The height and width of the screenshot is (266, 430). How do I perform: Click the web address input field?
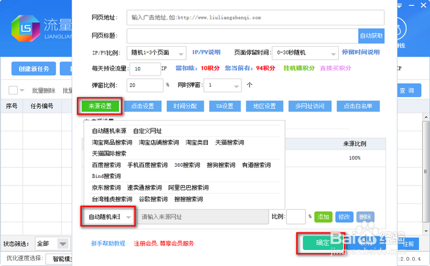pyautogui.click(x=255, y=18)
